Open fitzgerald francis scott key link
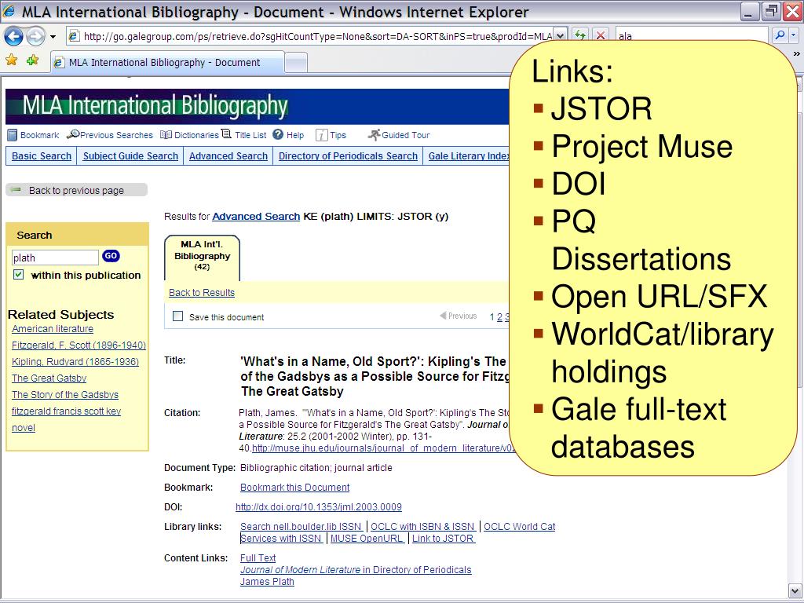Screen dimensions: 804x603 pyautogui.click(x=66, y=411)
